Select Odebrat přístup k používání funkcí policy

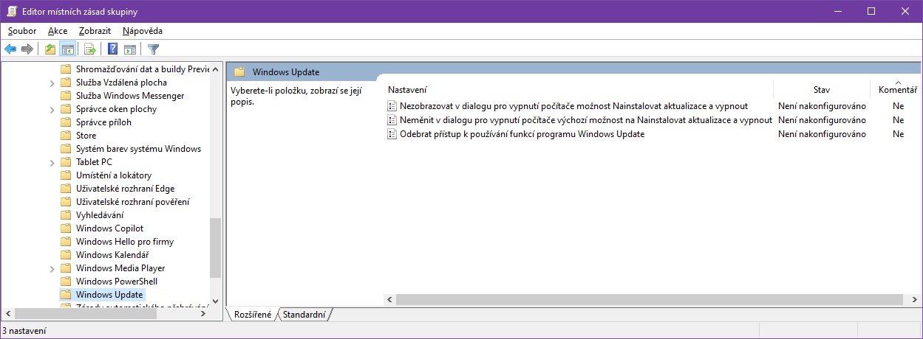522,134
